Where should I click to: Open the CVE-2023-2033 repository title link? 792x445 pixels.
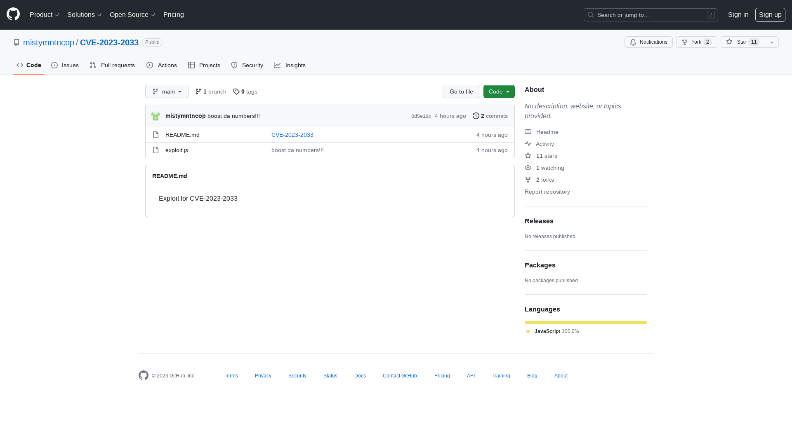tap(109, 42)
